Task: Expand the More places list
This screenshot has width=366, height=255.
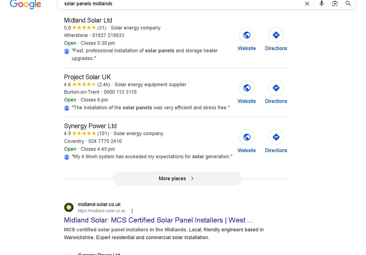Action: tap(177, 179)
